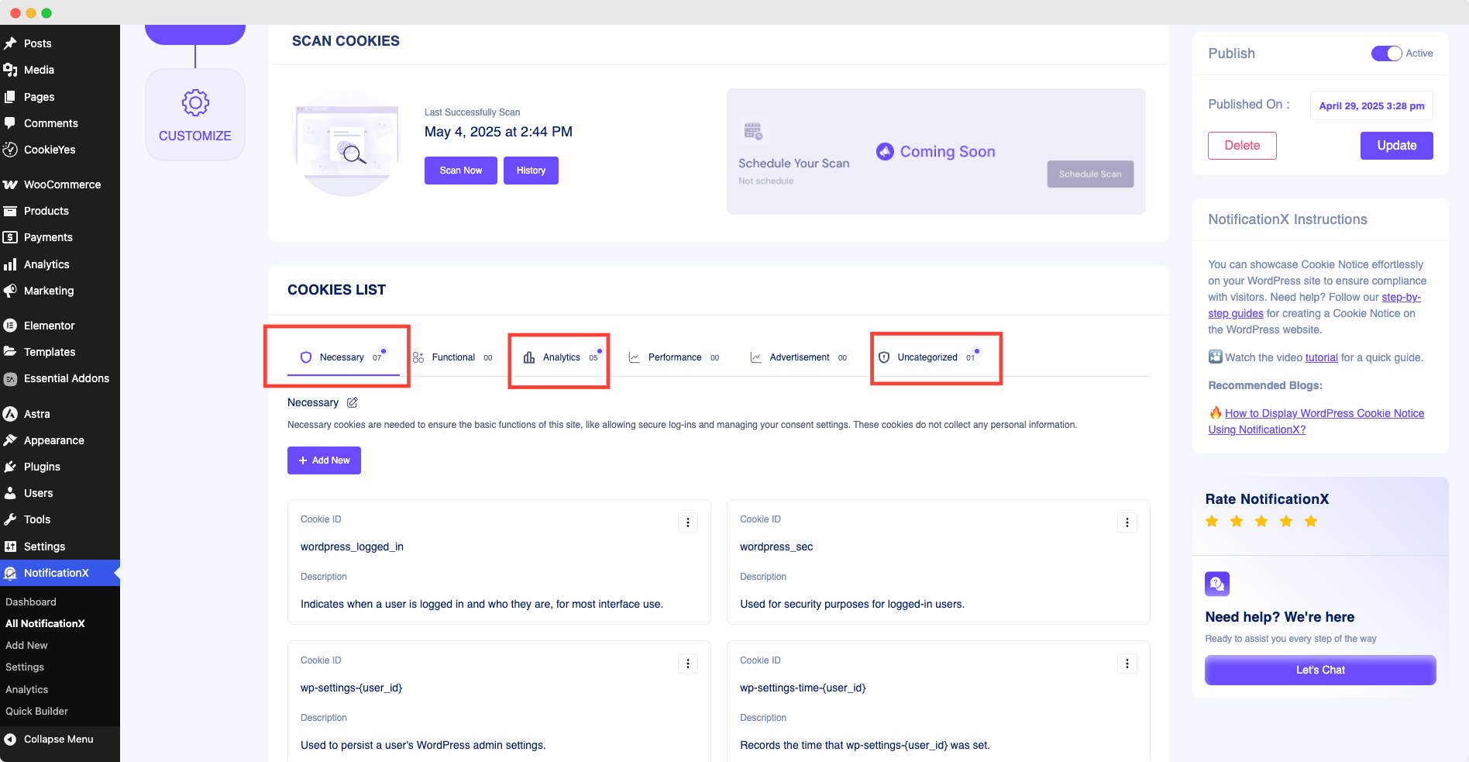The image size is (1469, 762).
Task: Open Analytics under NotificationX submenu
Action: coord(27,689)
